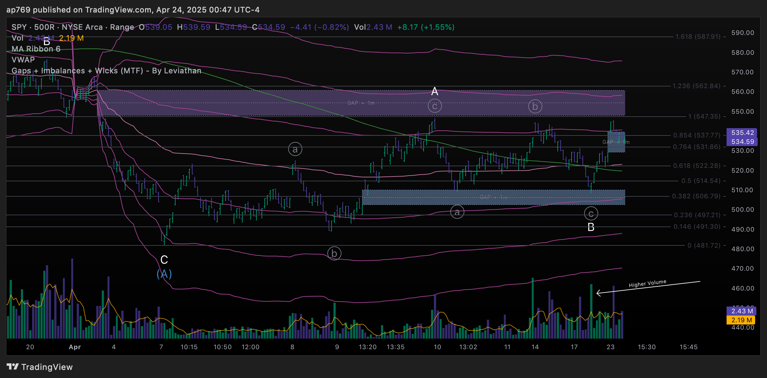The width and height of the screenshot is (767, 378).
Task: Select the 1.236 (562.84) Fibonacci label
Action: (x=696, y=86)
